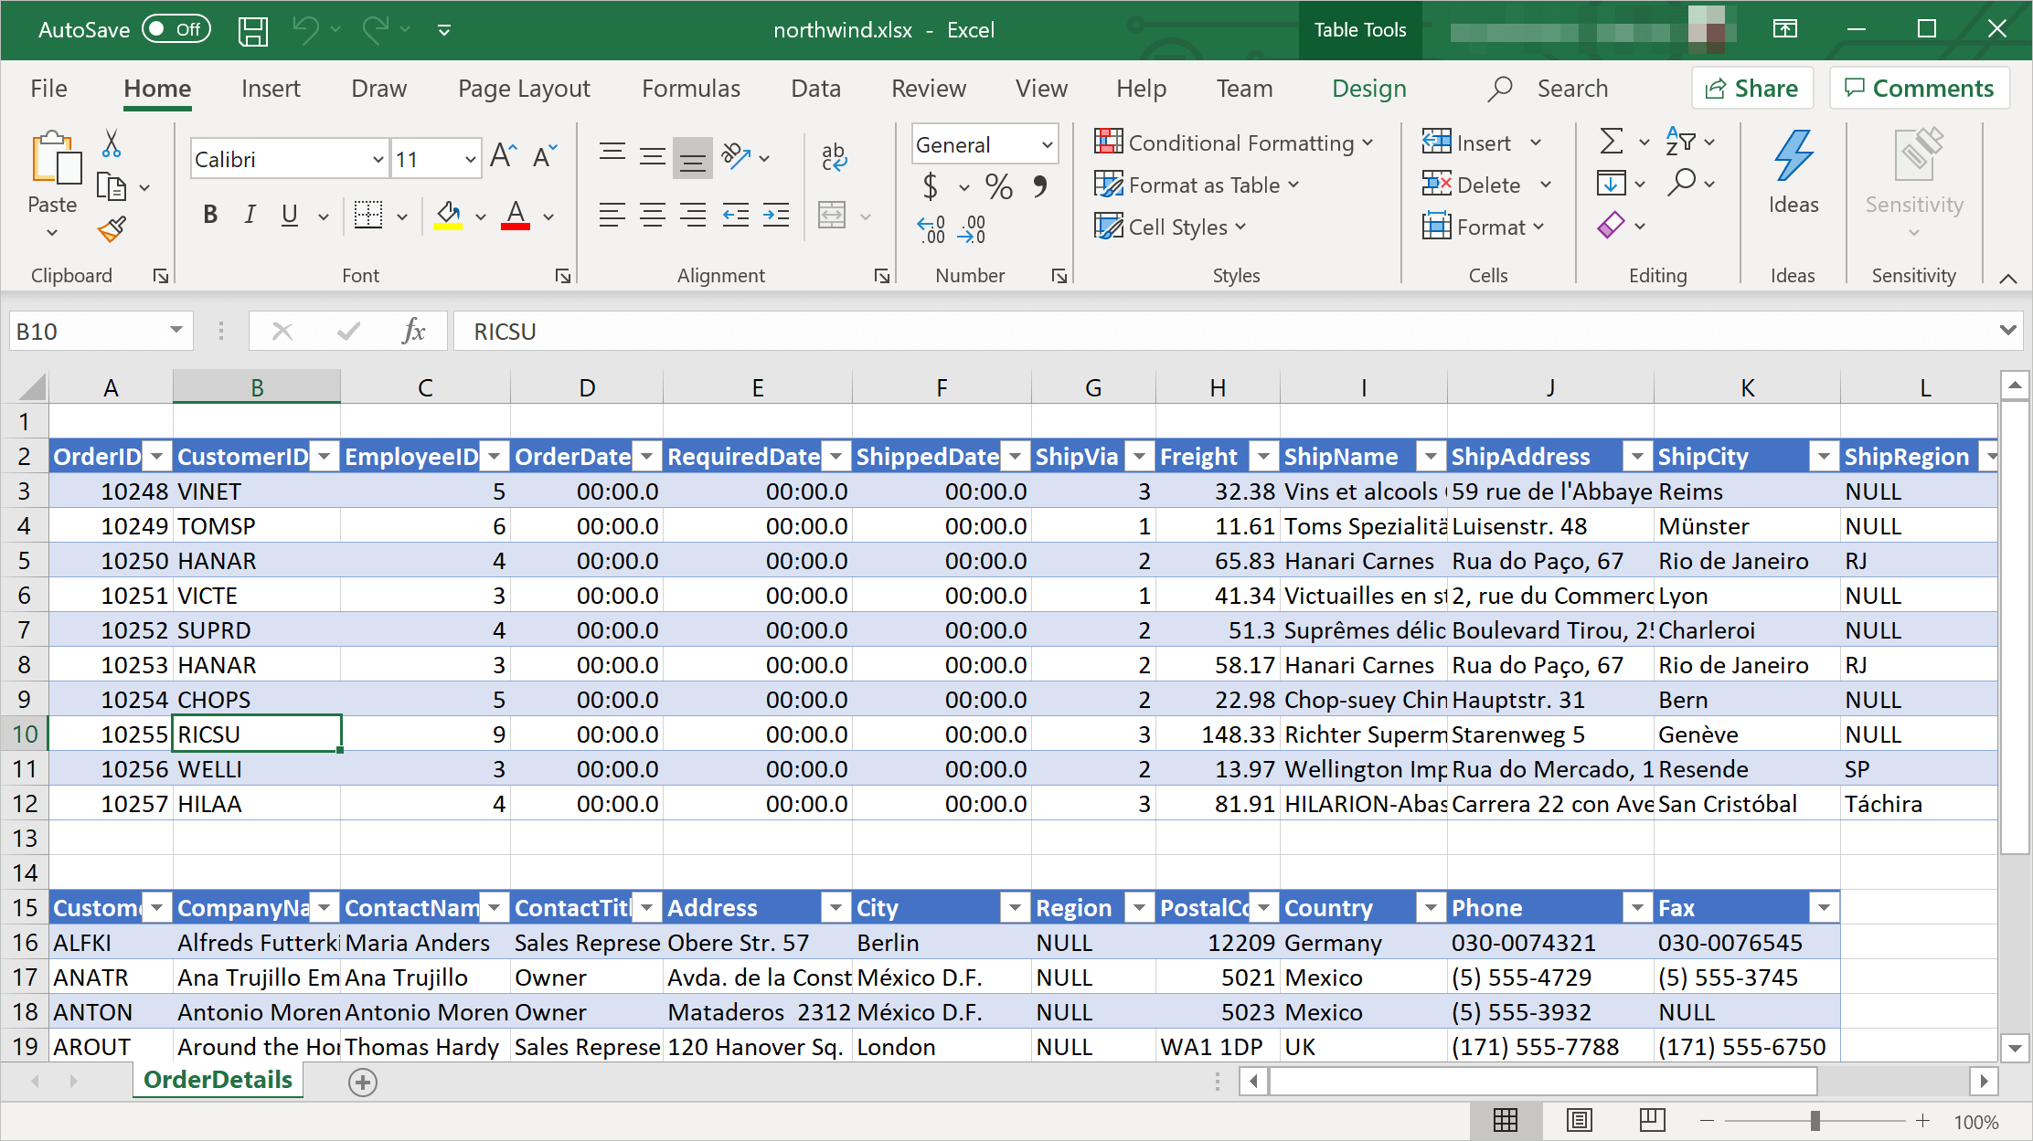Screen dimensions: 2033x1141
Task: Add a new sheet with plus button
Action: pyautogui.click(x=363, y=1082)
